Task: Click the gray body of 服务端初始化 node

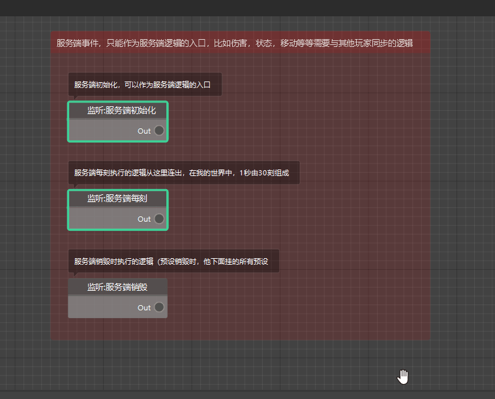Action: [98, 130]
